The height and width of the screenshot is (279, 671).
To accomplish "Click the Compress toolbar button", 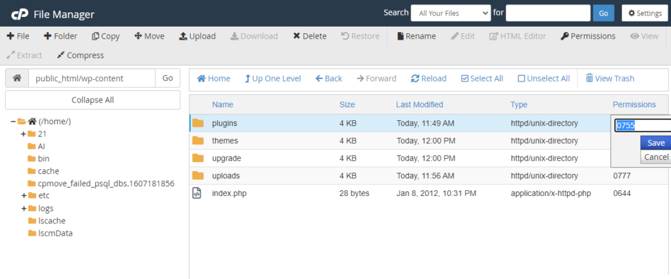I will pyautogui.click(x=80, y=56).
